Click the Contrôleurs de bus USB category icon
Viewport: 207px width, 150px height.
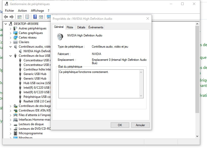[15, 56]
